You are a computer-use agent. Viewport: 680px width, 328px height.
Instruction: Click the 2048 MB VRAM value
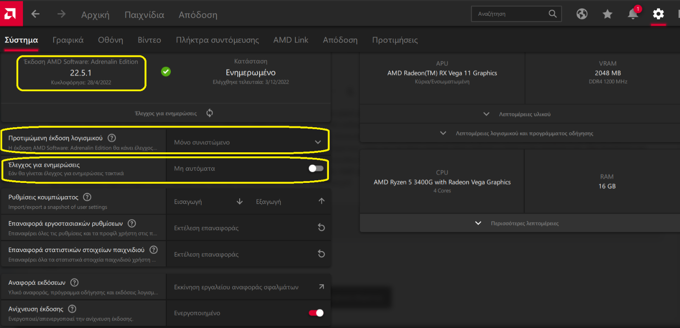pyautogui.click(x=608, y=73)
